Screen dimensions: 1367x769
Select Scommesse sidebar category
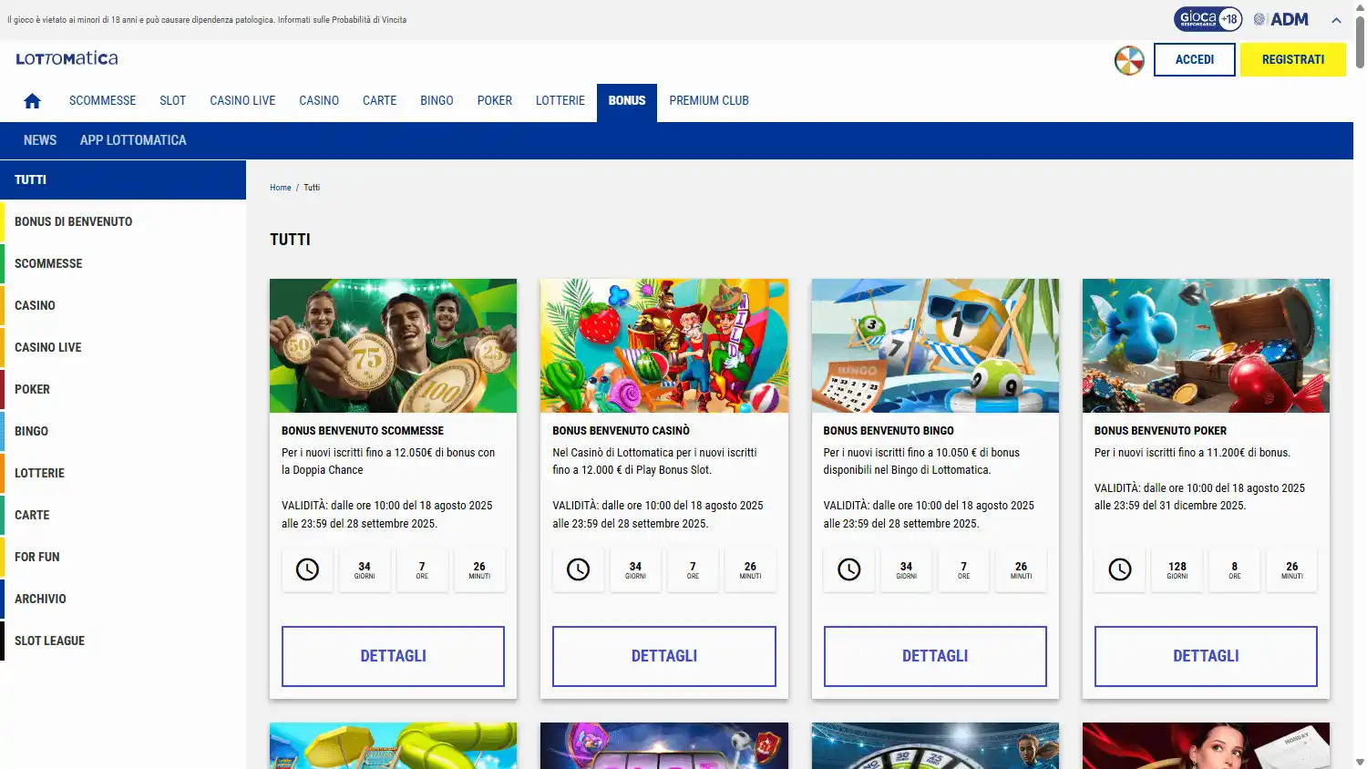click(123, 264)
